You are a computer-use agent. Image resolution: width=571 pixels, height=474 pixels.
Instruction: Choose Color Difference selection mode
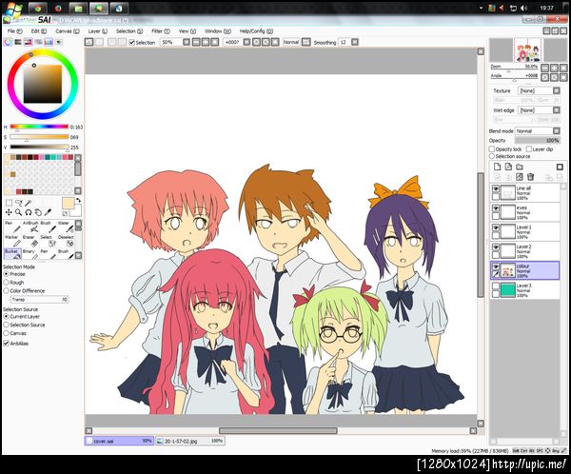[7, 290]
